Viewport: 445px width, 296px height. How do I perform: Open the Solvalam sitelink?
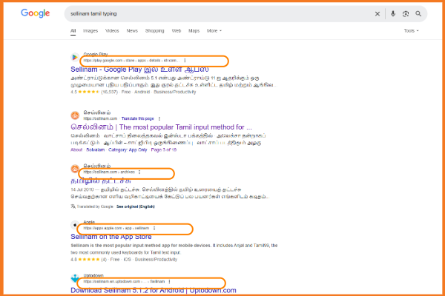[96, 149]
